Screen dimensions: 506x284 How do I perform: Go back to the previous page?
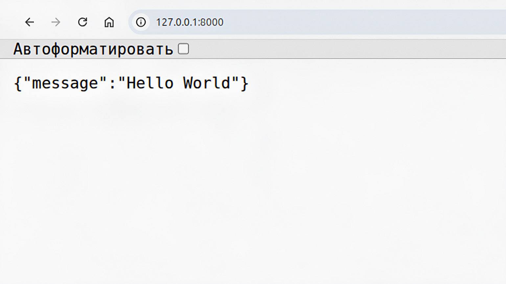(30, 22)
